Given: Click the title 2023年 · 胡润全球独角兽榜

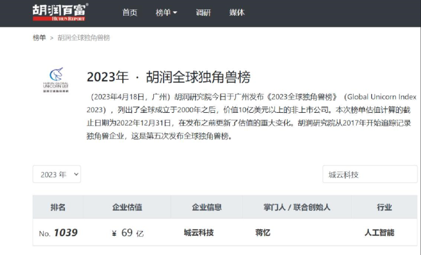Looking at the screenshot, I should click(x=168, y=77).
